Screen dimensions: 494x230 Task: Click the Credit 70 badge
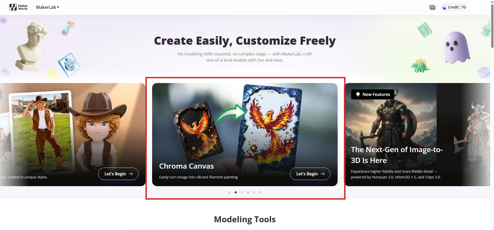(454, 7)
